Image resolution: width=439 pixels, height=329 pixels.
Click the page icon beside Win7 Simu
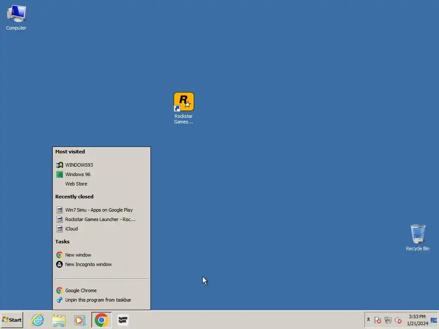point(59,210)
